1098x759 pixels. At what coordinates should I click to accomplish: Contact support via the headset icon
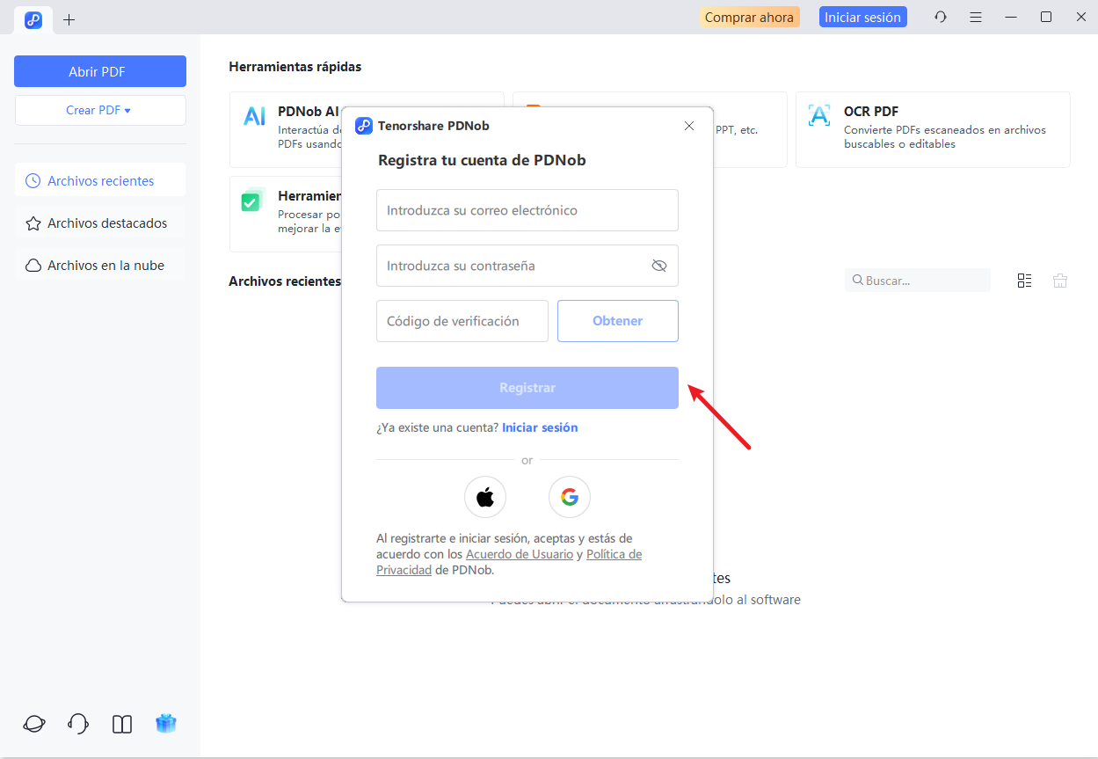tap(77, 723)
